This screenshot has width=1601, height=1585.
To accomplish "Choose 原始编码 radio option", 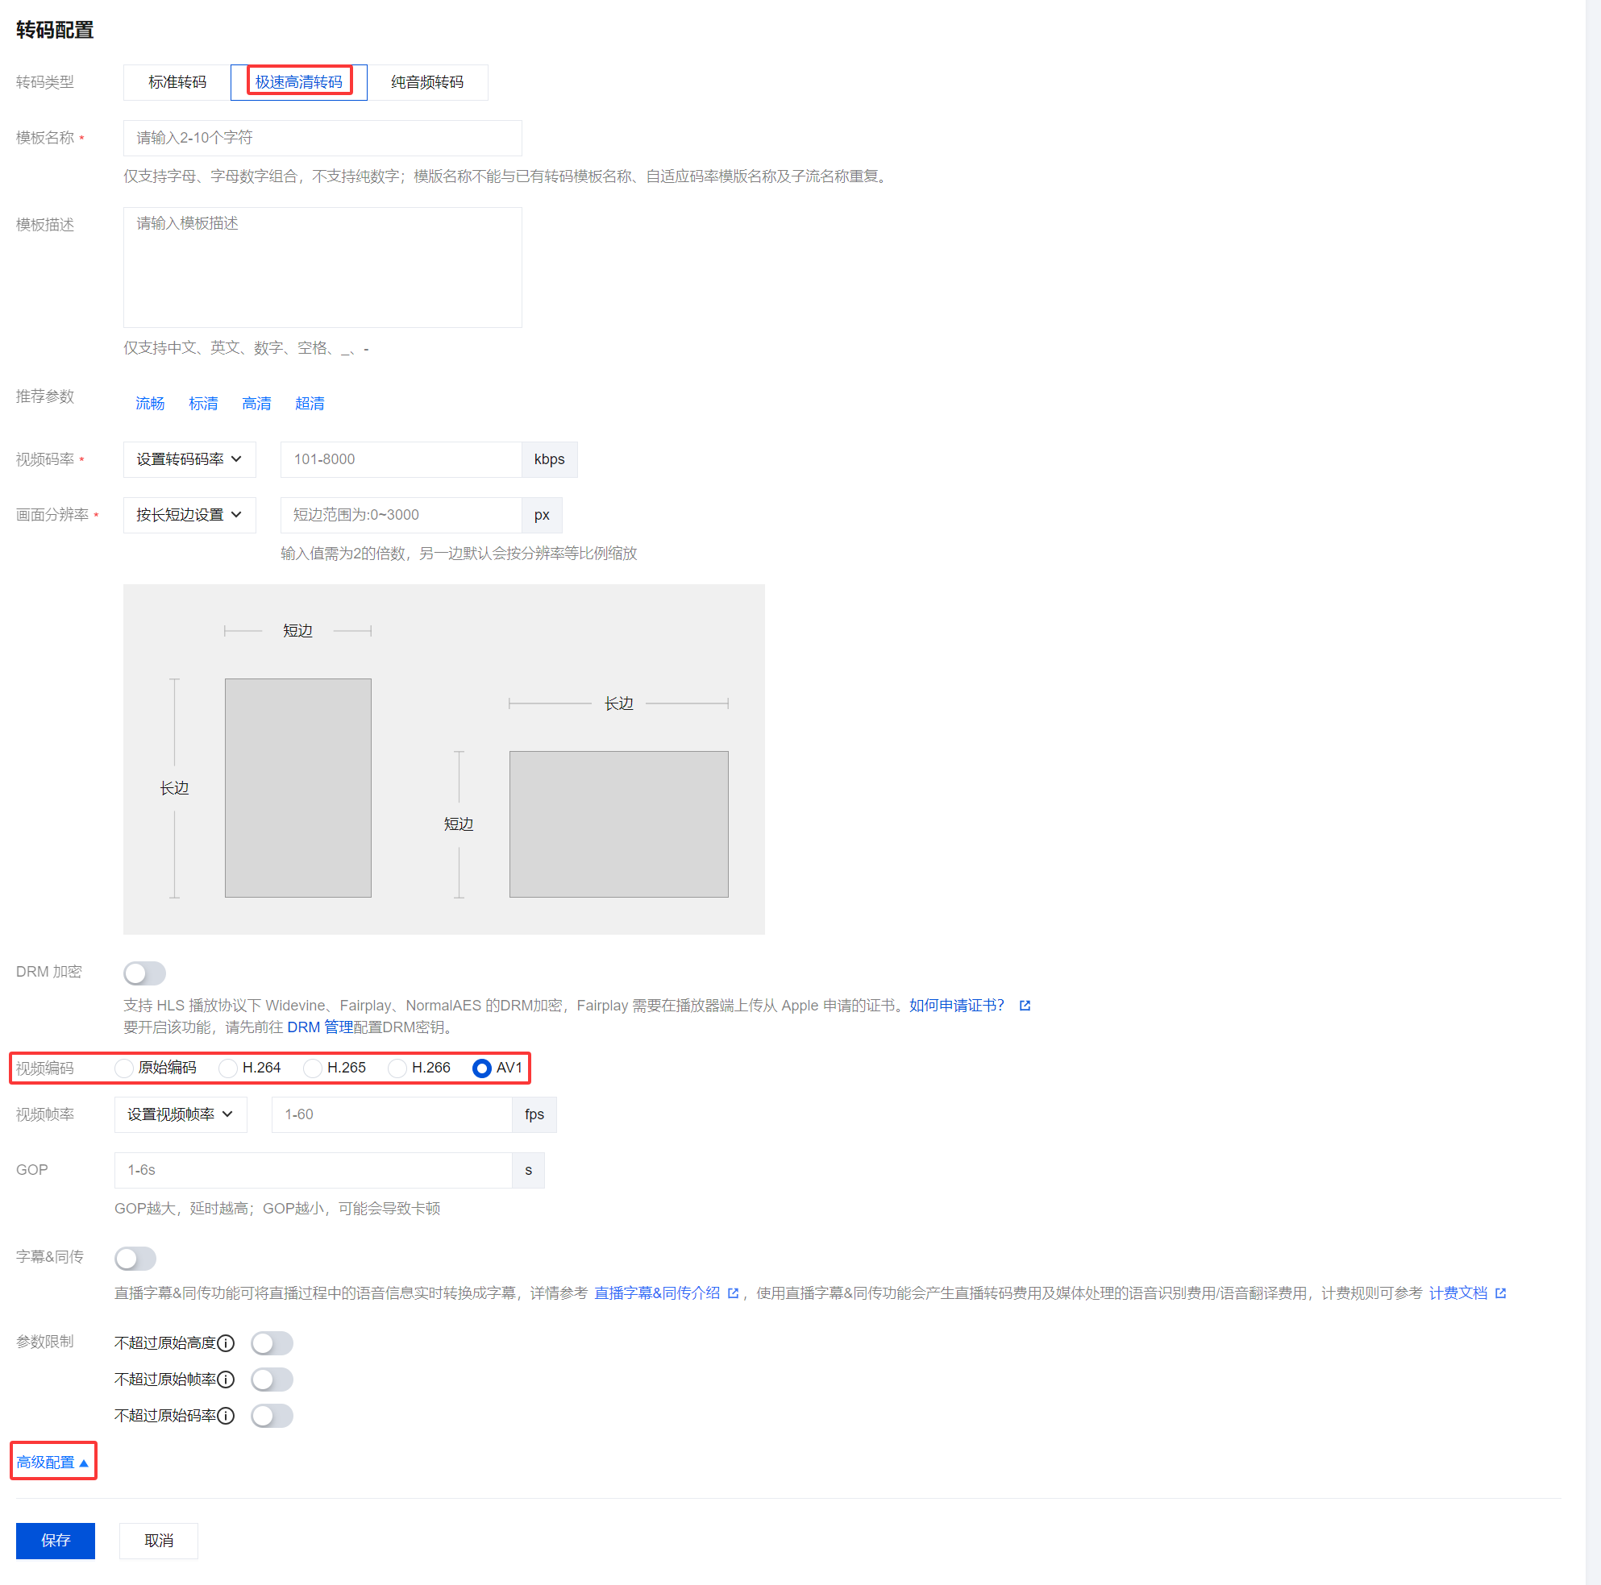I will [x=124, y=1068].
